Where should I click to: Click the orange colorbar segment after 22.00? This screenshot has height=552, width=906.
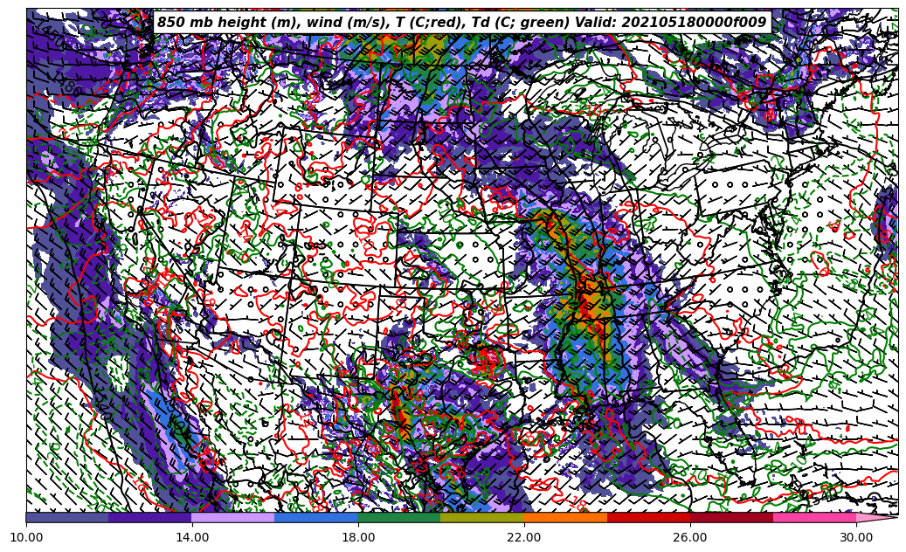tap(565, 517)
